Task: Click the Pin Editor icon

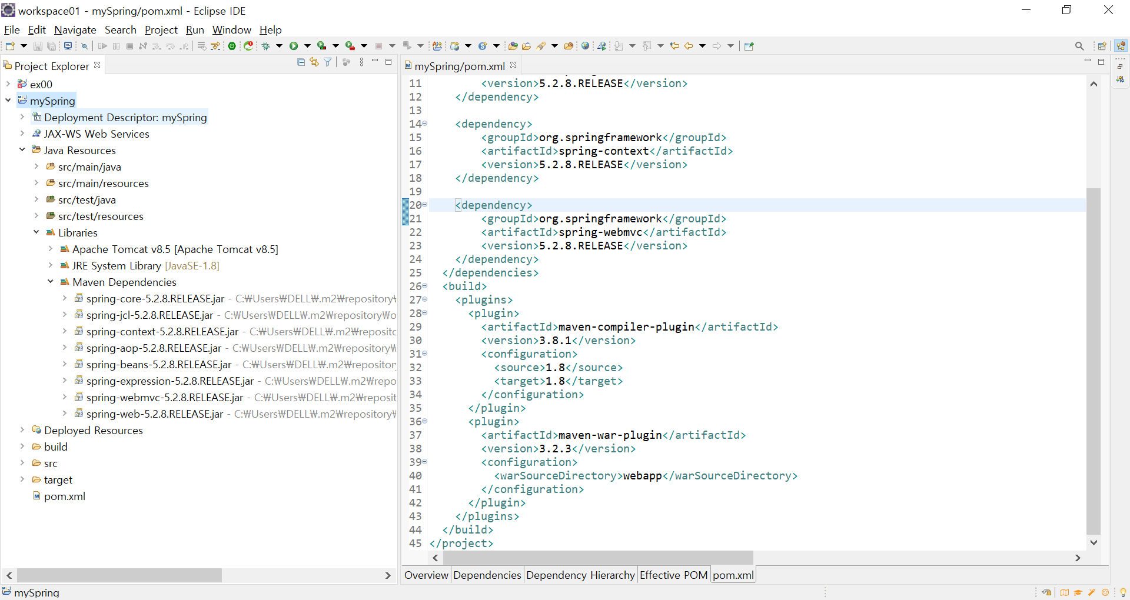Action: point(749,46)
